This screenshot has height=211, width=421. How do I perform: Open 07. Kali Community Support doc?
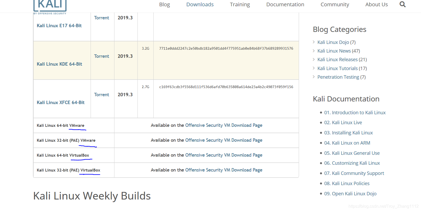(354, 173)
